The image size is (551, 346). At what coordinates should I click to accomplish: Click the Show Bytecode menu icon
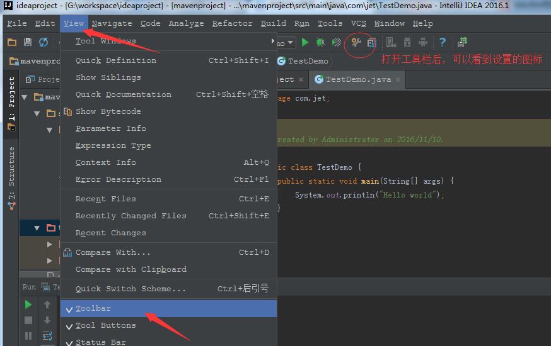pos(68,111)
